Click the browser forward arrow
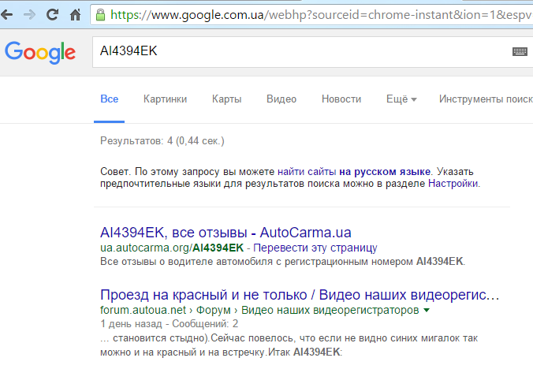 pyautogui.click(x=29, y=14)
